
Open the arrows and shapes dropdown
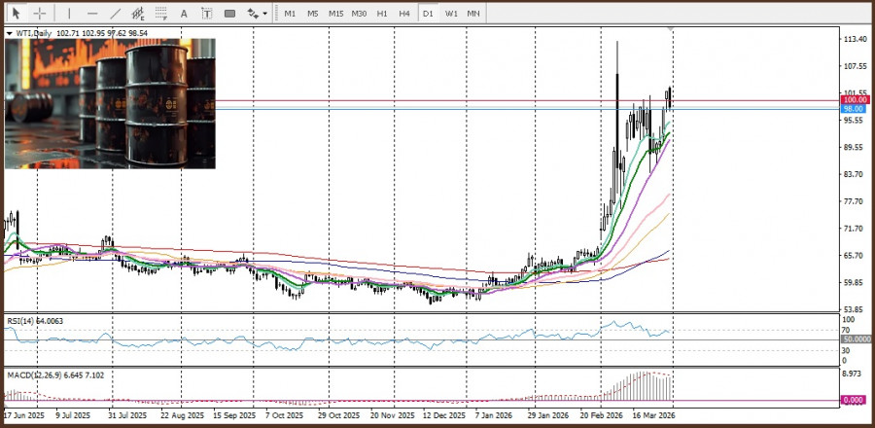click(257, 14)
